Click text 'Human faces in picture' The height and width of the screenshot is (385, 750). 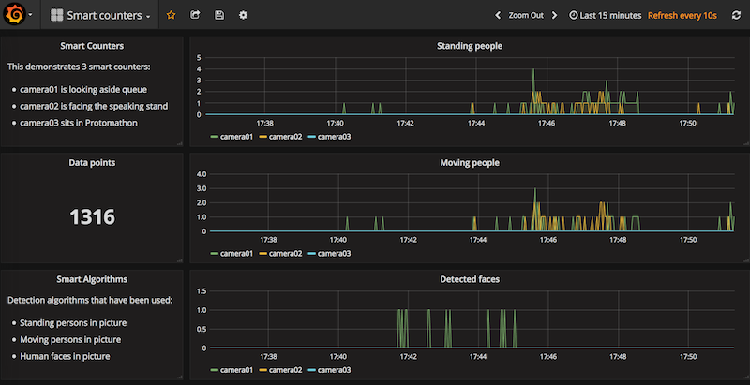65,356
